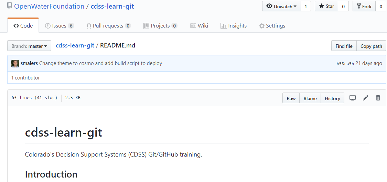Open commit b58ca5b
Screen dimensions: 387x182
coord(345,64)
